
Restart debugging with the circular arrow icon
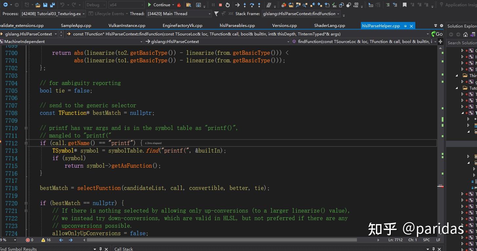click(x=228, y=5)
